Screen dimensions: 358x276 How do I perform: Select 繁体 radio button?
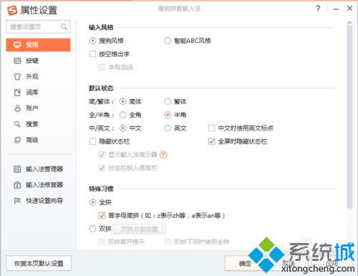click(x=168, y=102)
